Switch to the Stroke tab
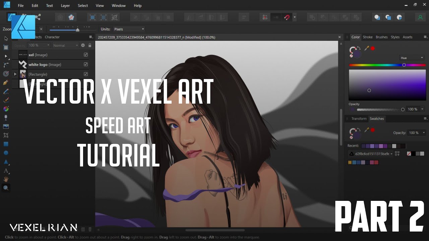The width and height of the screenshot is (429, 241). tap(368, 37)
